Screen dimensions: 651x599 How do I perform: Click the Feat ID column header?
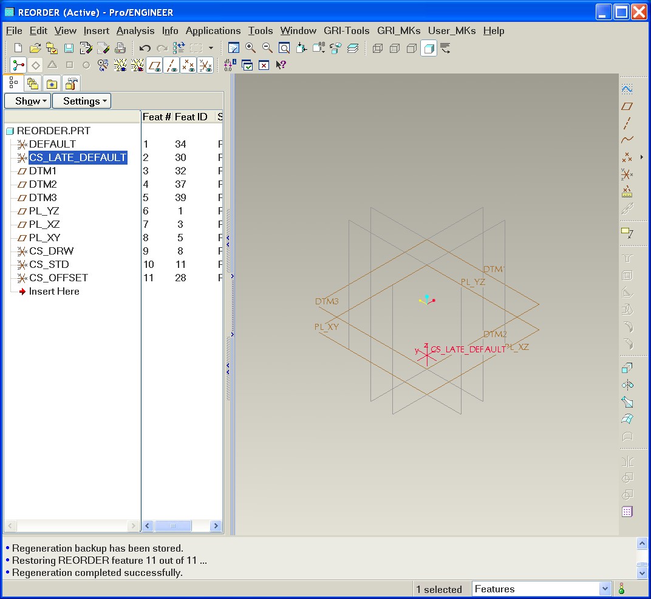(191, 117)
